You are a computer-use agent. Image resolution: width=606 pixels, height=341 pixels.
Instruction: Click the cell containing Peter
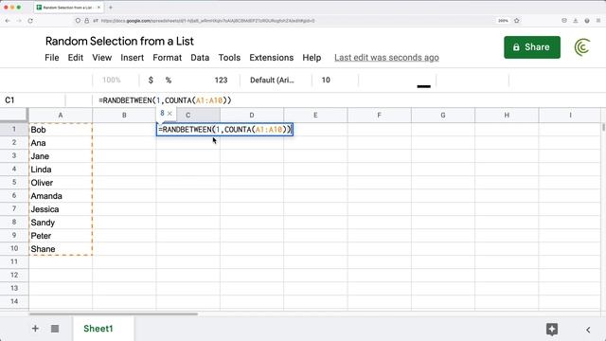[x=61, y=236]
